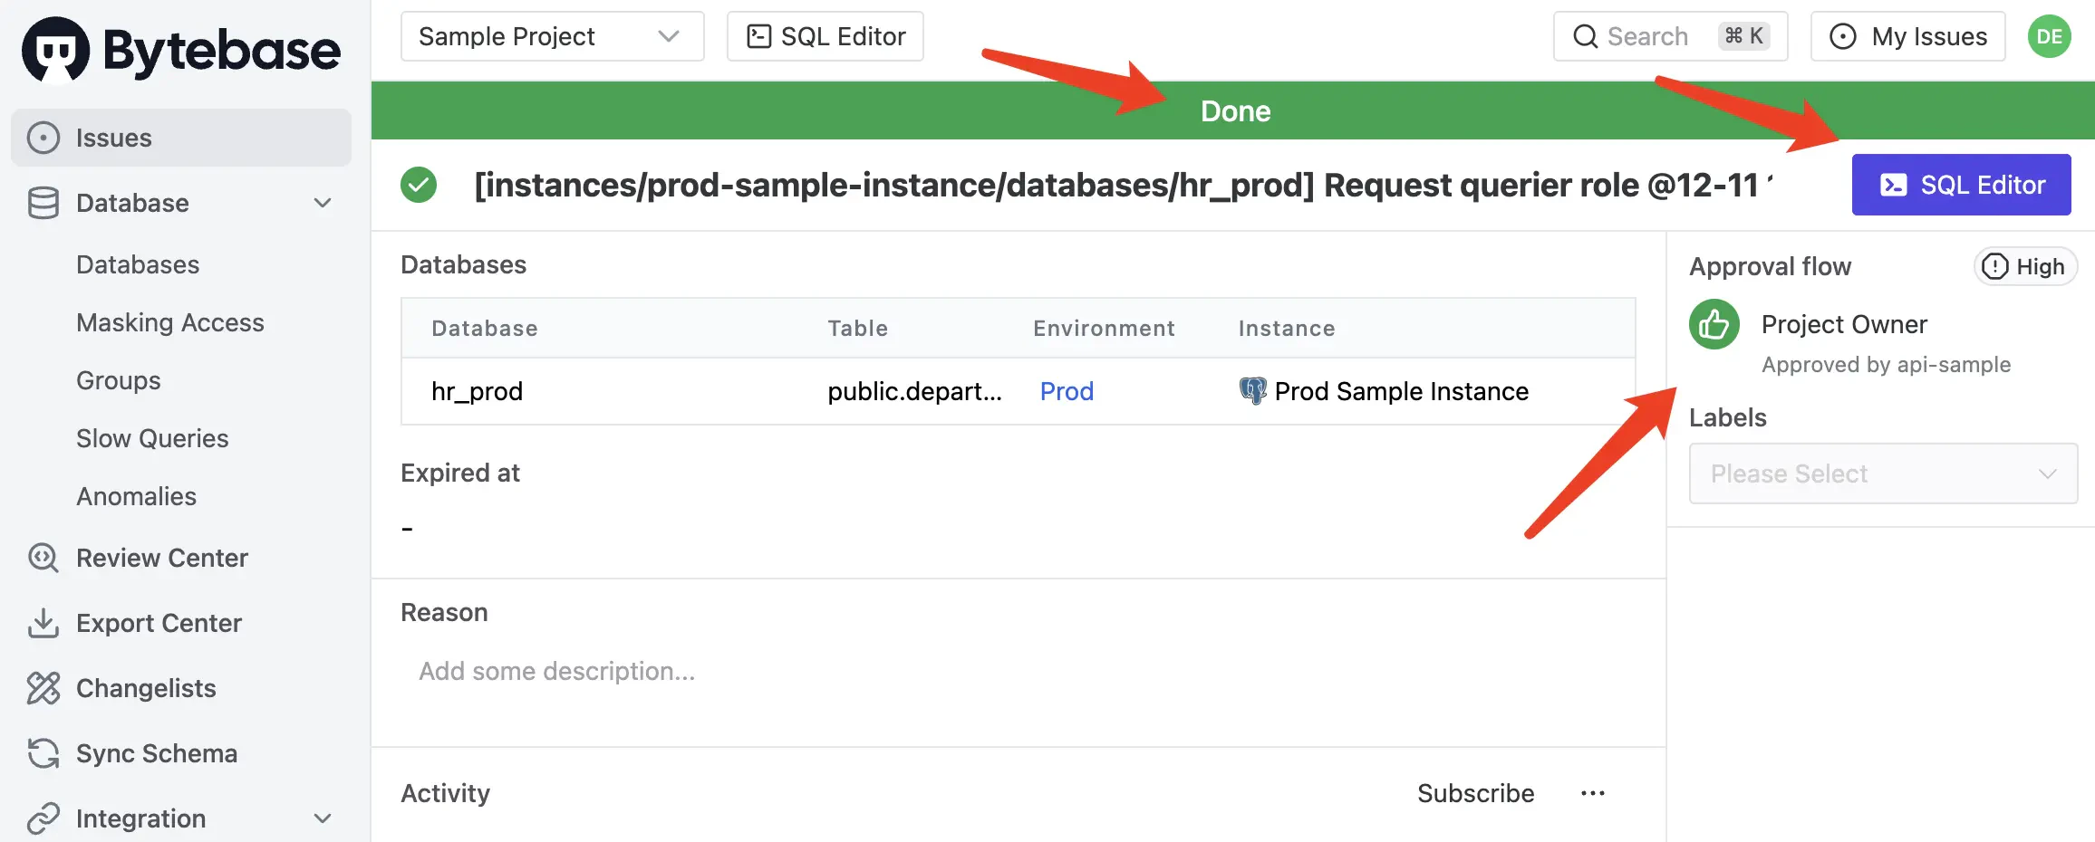
Task: Click the blue SQL Editor button
Action: click(1961, 185)
